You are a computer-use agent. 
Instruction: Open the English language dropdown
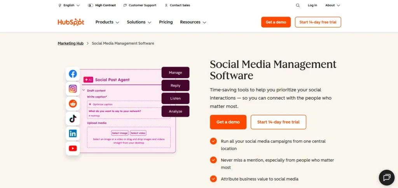pos(69,5)
